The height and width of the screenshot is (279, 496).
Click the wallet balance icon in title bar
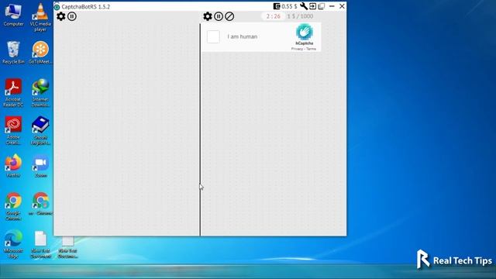coord(277,6)
